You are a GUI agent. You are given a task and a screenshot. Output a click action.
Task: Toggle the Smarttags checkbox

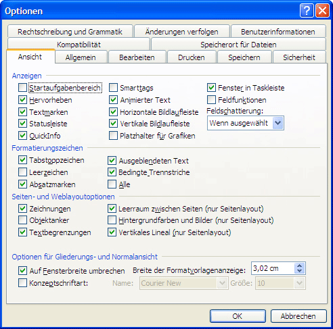(x=113, y=87)
